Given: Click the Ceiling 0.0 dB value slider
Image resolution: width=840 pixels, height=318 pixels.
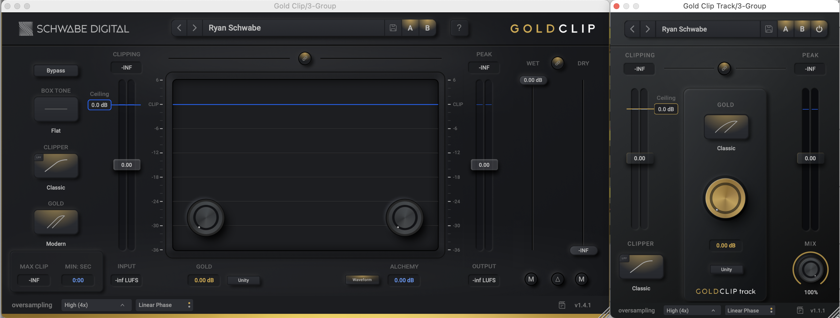Looking at the screenshot, I should point(99,105).
